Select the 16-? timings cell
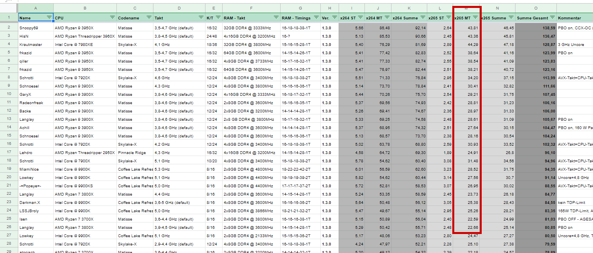The width and height of the screenshot is (593, 253). pyautogui.click(x=300, y=36)
